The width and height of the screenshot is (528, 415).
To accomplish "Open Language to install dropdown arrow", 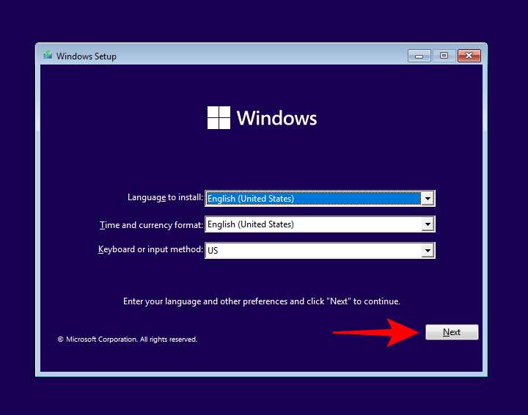I will (428, 199).
